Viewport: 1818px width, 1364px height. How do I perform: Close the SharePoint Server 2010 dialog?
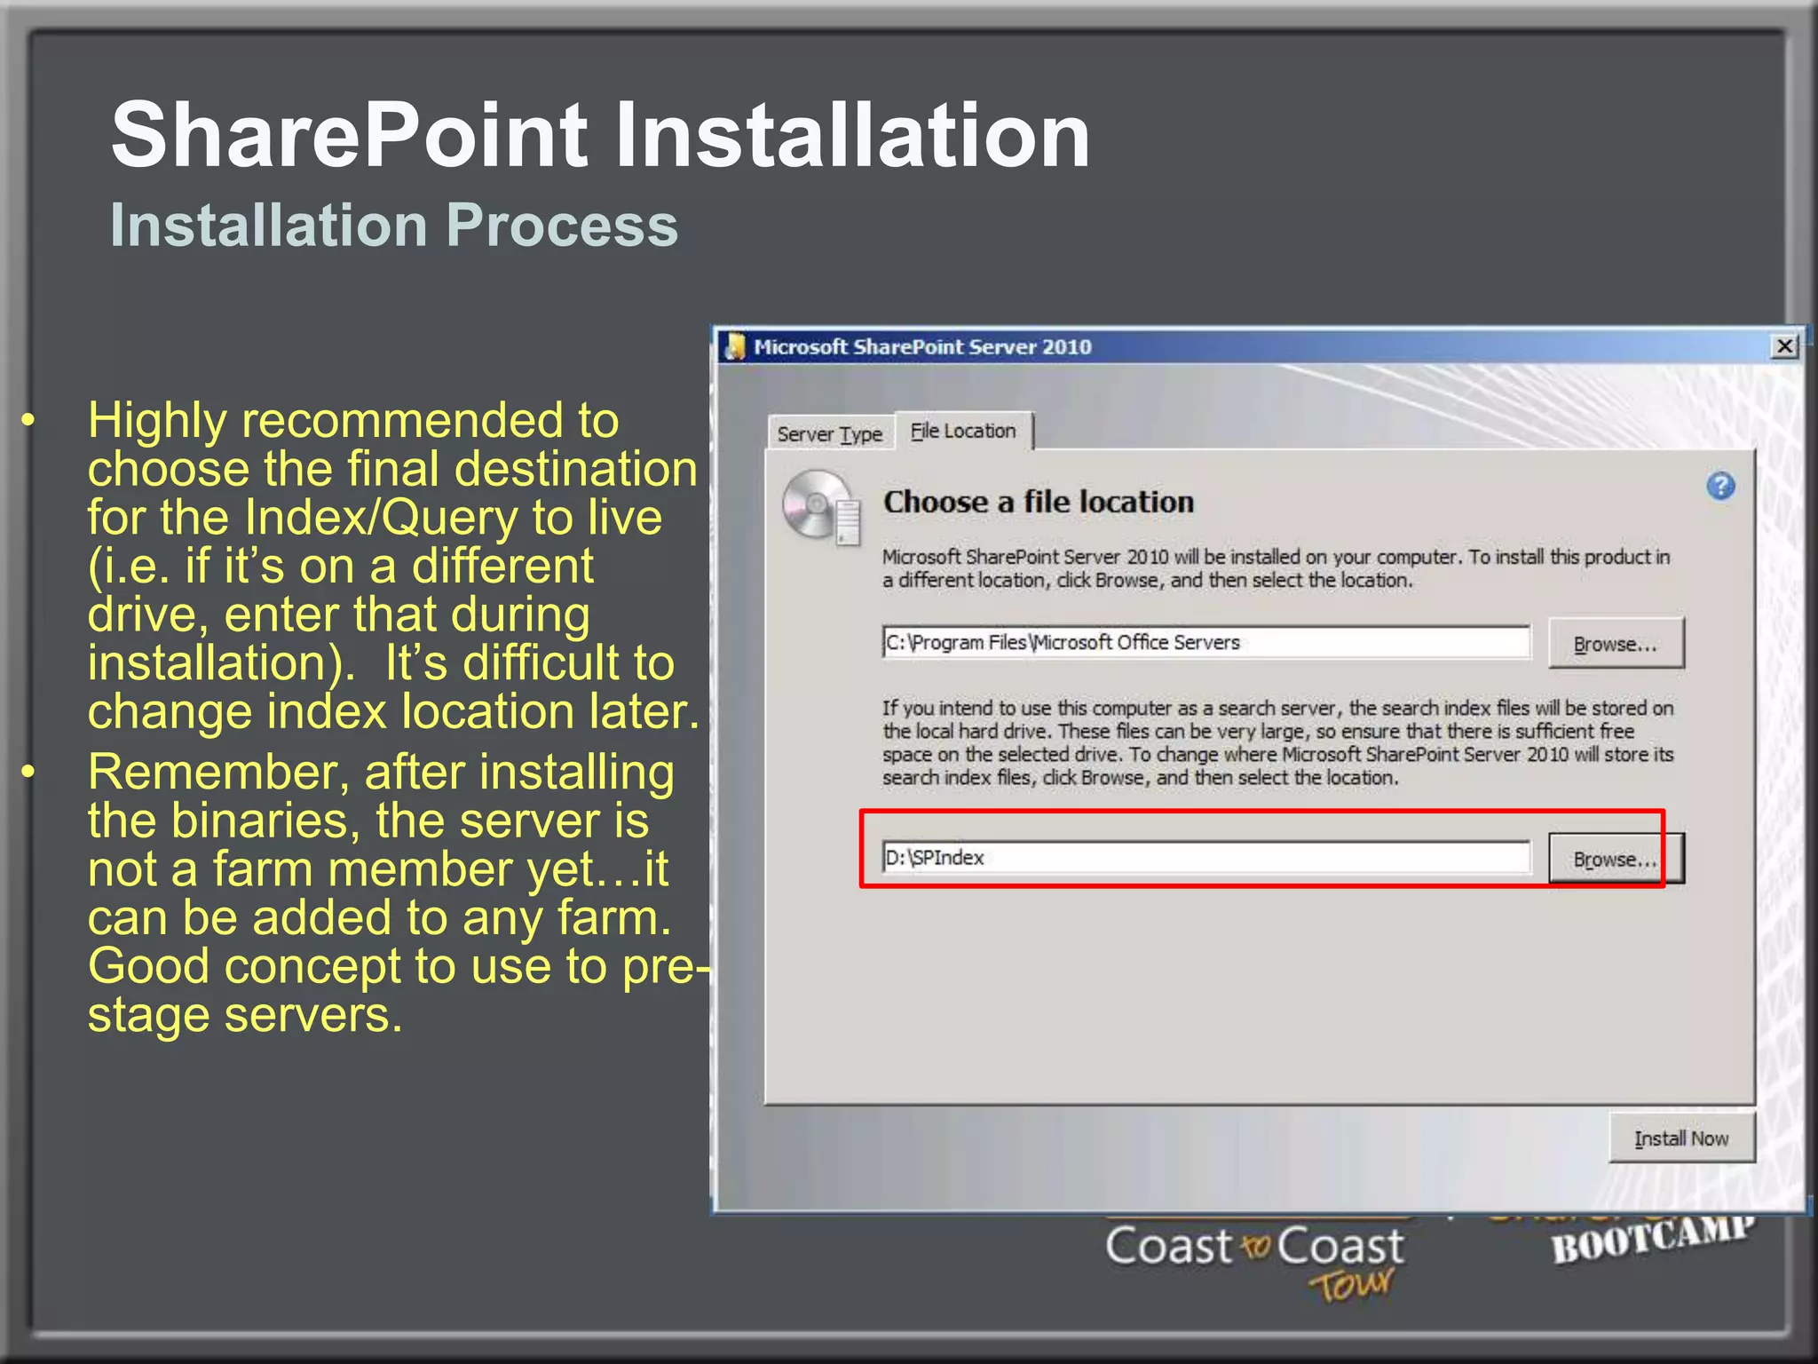click(1784, 346)
